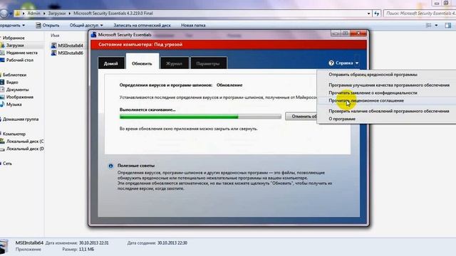The height and width of the screenshot is (256, 456).
Task: Select Домашняя группа in navigation pane
Action: pos(21,119)
